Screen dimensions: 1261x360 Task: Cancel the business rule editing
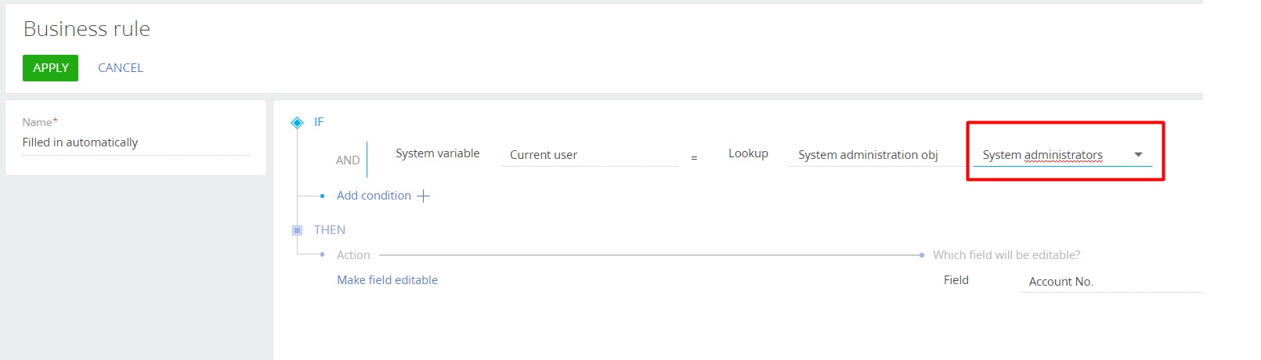tap(121, 68)
